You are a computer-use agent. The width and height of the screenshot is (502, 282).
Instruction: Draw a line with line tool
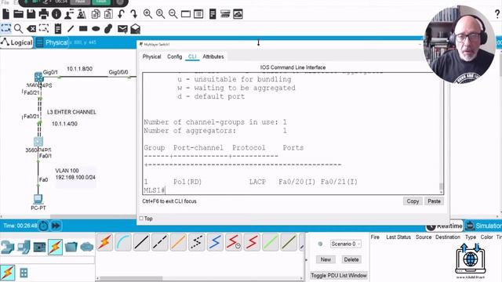tap(71, 29)
